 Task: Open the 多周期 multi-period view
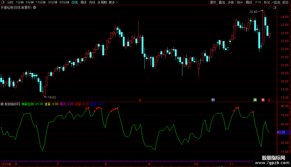(x=102, y=2)
